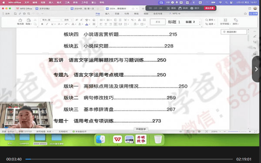Viewport: 261px width, 163px height.
Task: Open the 引用 References ribbon tab
Action: click(127, 14)
